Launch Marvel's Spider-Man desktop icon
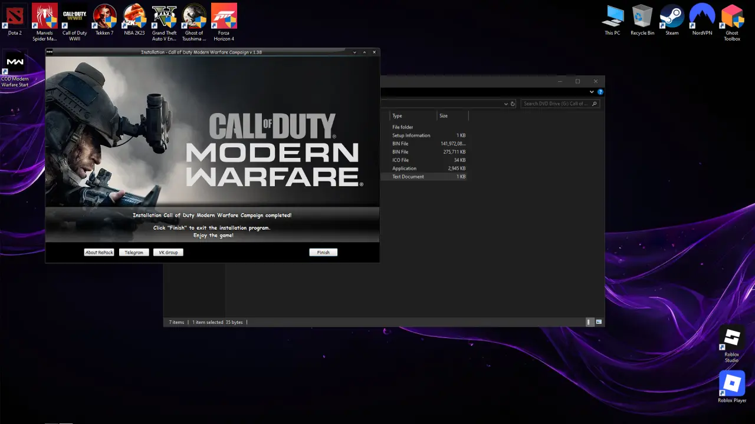The height and width of the screenshot is (424, 755). (45, 22)
